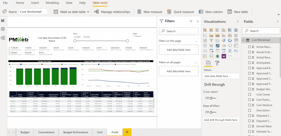Check the Description field
Screen dimensions: 281x136
click(x=249, y=110)
